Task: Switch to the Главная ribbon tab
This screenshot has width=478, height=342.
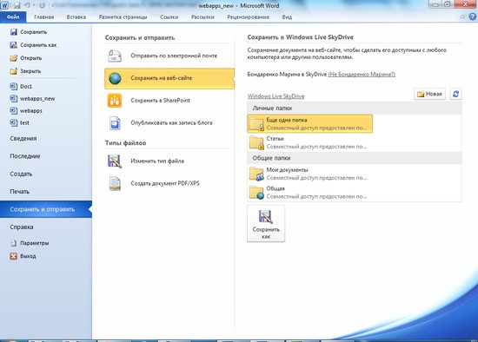Action: (44, 17)
